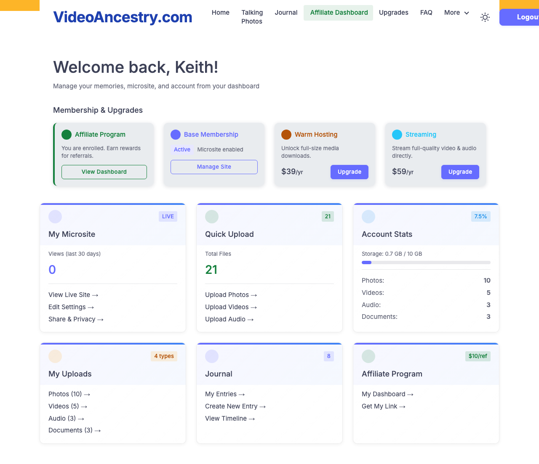
Task: Click the storage usage progress bar
Action: pos(426,262)
